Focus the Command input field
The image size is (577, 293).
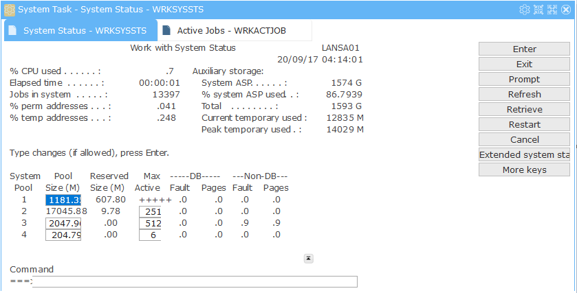(195, 281)
